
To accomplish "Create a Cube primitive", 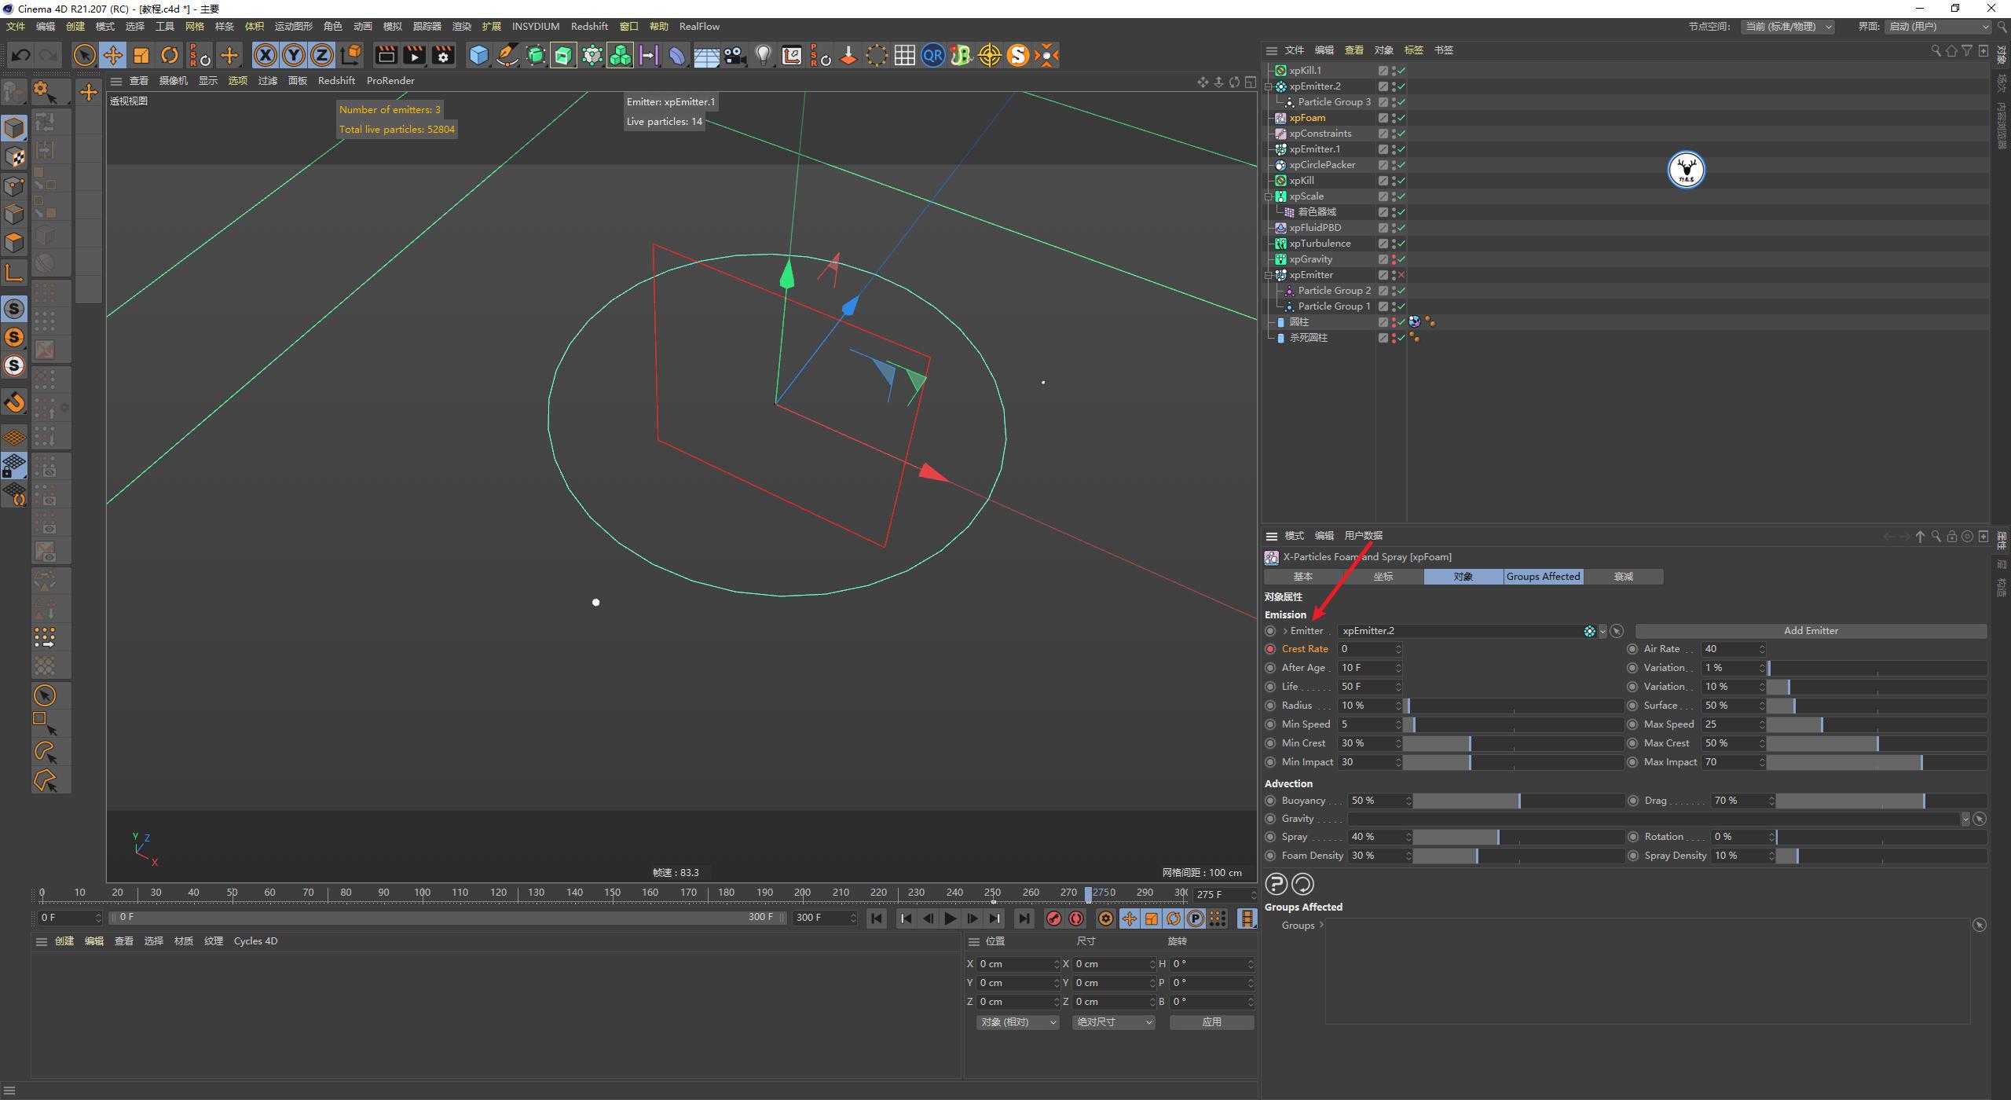I will [479, 55].
